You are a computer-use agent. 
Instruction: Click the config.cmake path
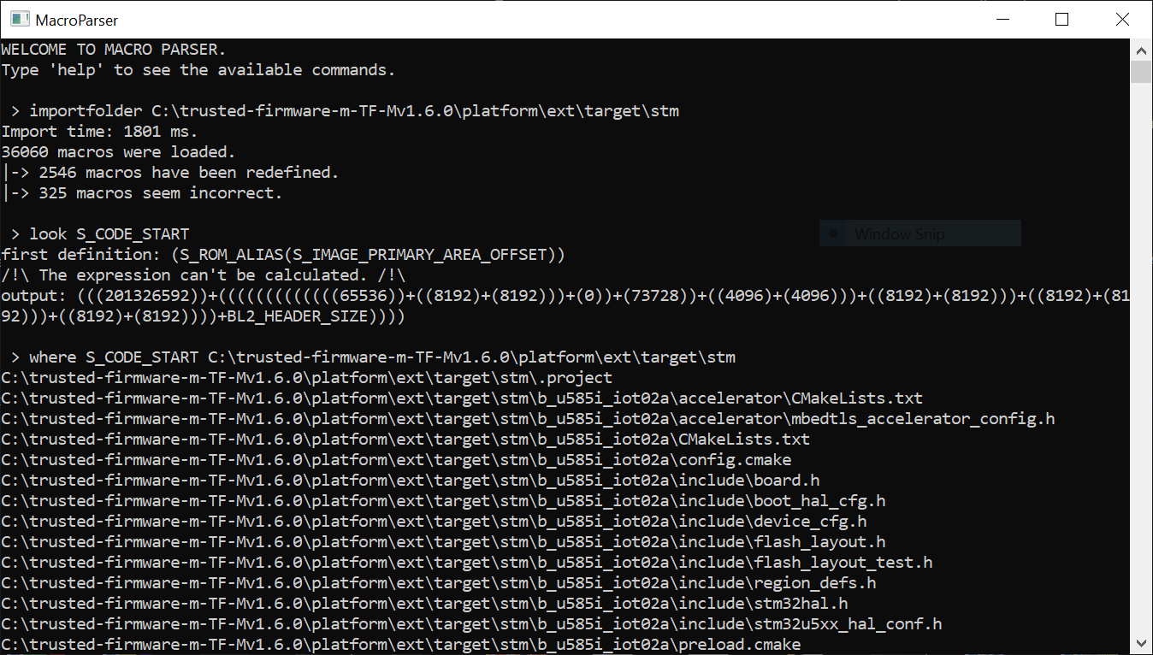(396, 460)
